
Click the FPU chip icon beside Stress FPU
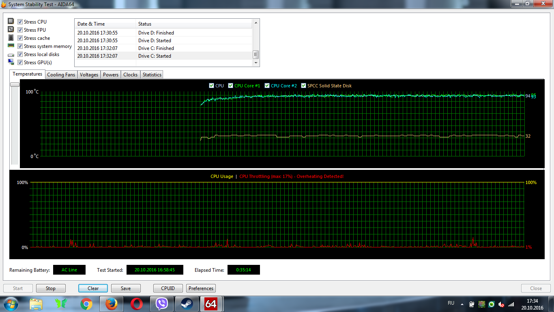point(11,30)
